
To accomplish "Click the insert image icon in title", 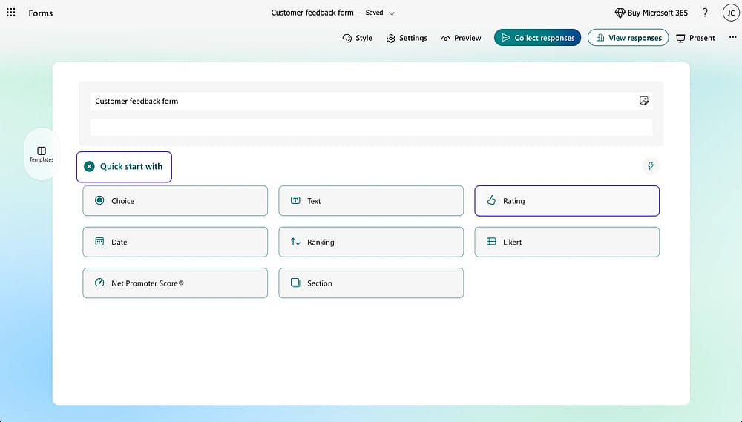I will pyautogui.click(x=643, y=100).
